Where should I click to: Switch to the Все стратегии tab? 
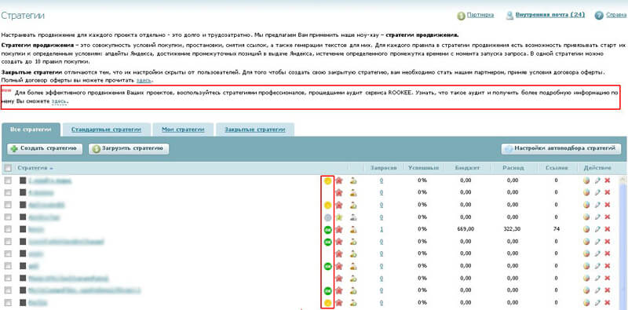31,129
